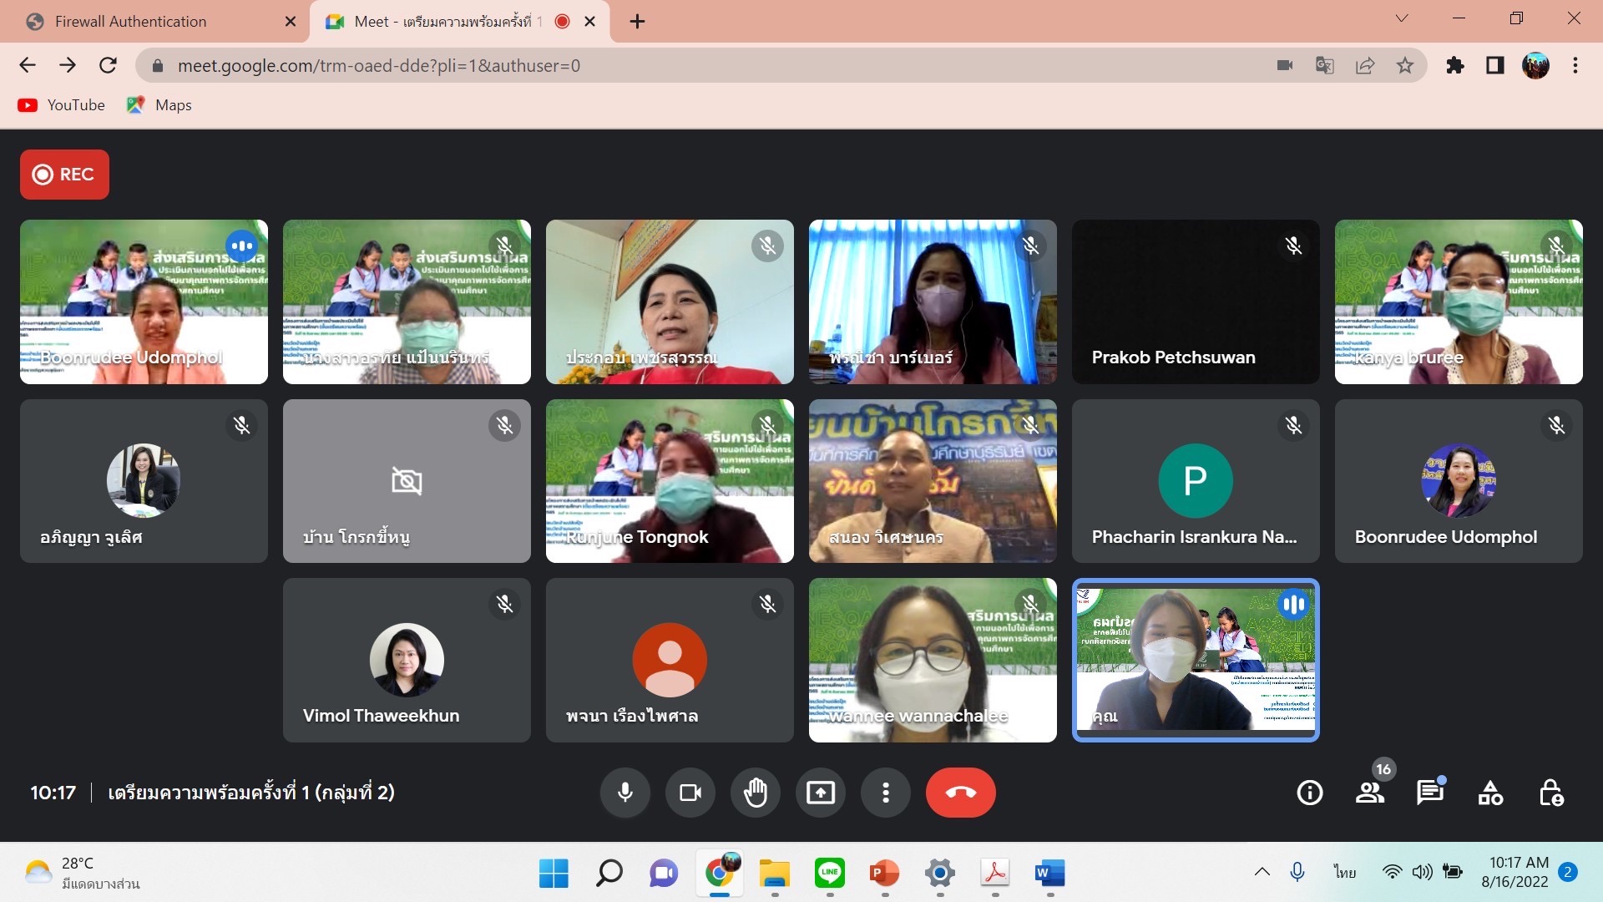Click the red REC recording indicator
This screenshot has width=1603, height=902.
point(64,175)
